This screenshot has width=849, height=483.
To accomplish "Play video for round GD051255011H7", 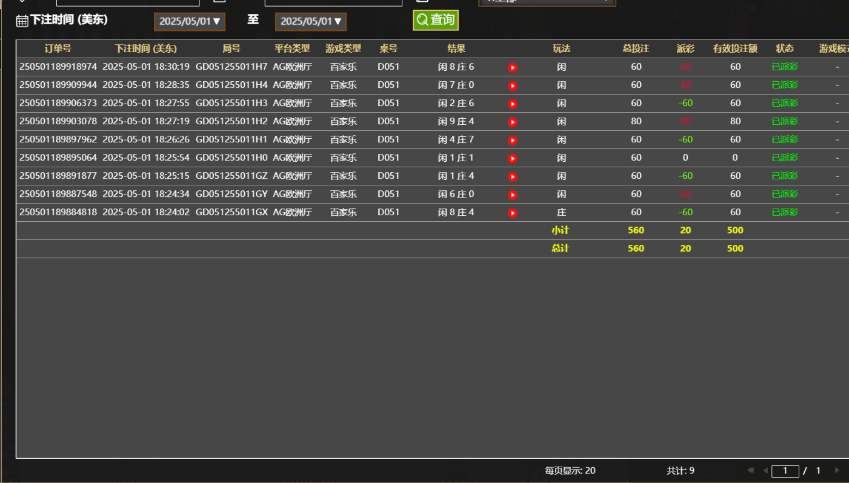I will [513, 67].
